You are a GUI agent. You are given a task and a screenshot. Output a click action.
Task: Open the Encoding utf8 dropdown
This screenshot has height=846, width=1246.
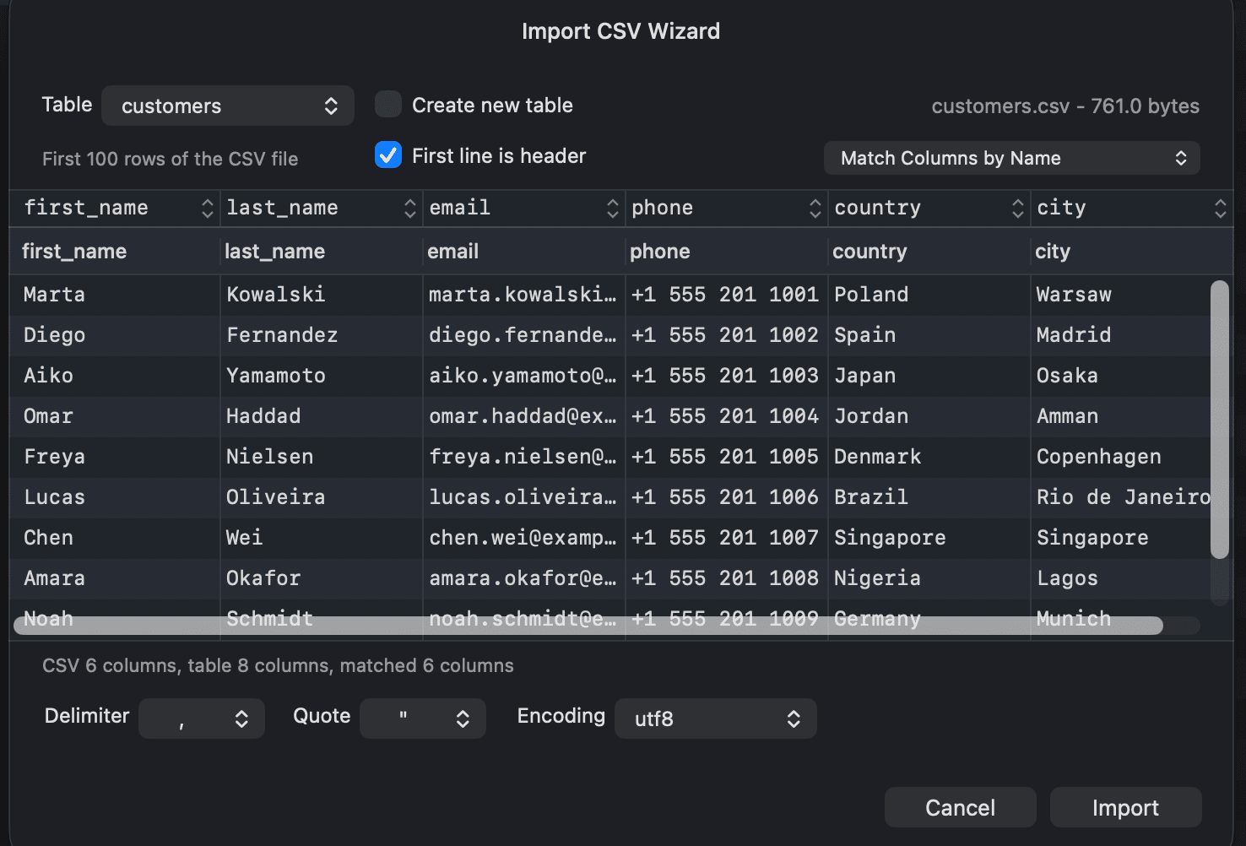(x=716, y=719)
